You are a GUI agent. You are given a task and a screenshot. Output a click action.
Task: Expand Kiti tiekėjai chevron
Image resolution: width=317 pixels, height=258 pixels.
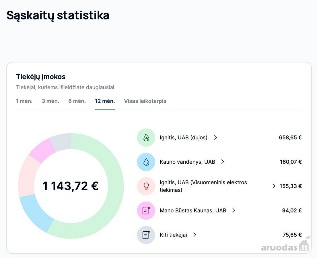pyautogui.click(x=195, y=235)
